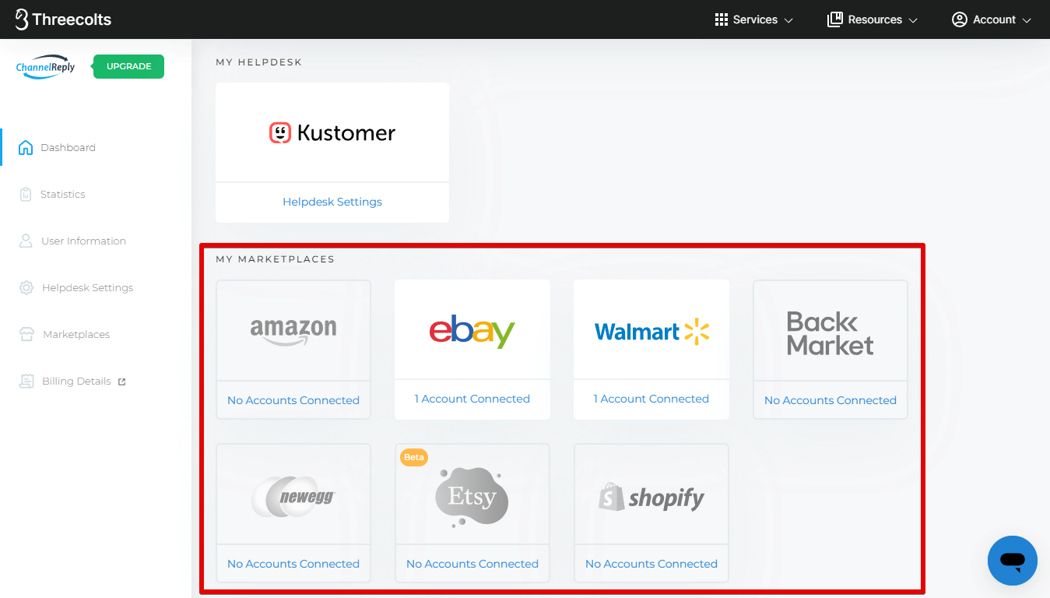Open Helpdesk Settings in sidebar

pyautogui.click(x=87, y=287)
